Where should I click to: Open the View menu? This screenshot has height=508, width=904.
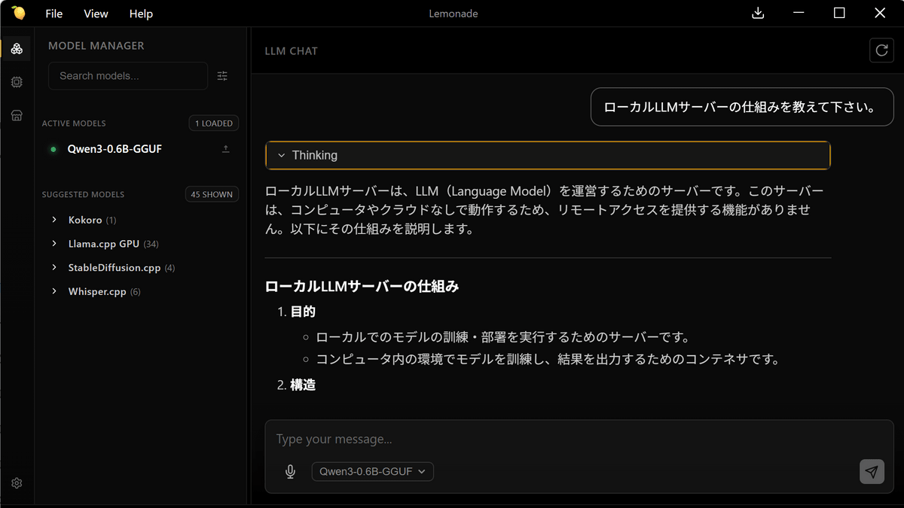pos(96,13)
